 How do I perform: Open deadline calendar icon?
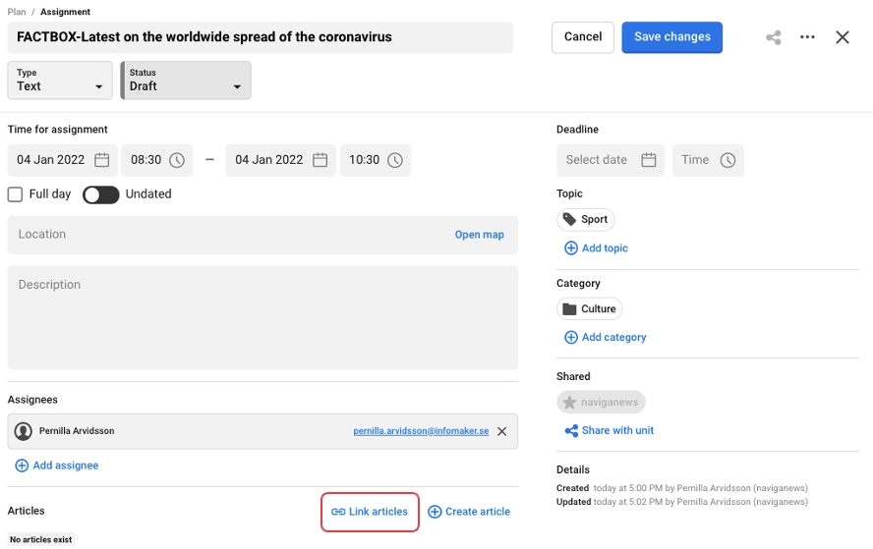coord(649,160)
